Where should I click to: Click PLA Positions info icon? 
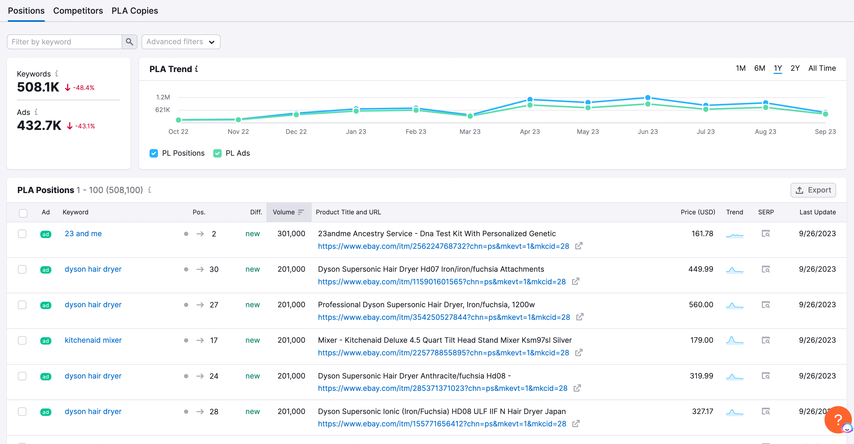(x=150, y=190)
